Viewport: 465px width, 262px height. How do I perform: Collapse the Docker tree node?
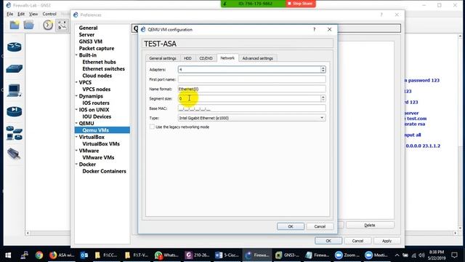[x=76, y=164]
